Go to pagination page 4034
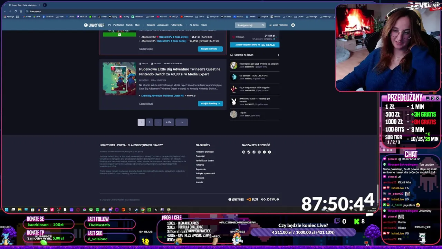This screenshot has height=249, width=442. 169,122
